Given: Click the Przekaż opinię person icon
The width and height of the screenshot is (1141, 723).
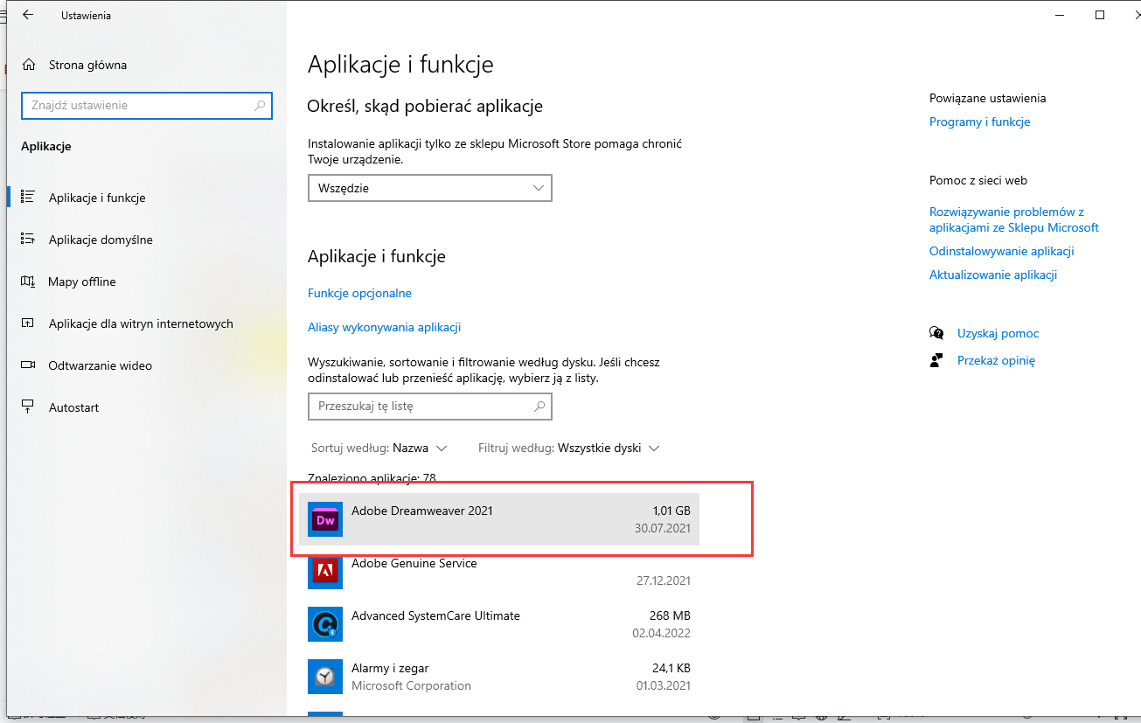Looking at the screenshot, I should point(937,360).
